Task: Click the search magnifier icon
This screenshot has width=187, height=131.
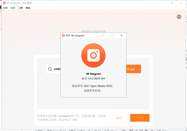Action: point(50,69)
